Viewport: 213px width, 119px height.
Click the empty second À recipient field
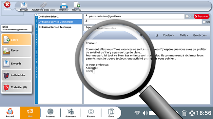(x=143, y=22)
